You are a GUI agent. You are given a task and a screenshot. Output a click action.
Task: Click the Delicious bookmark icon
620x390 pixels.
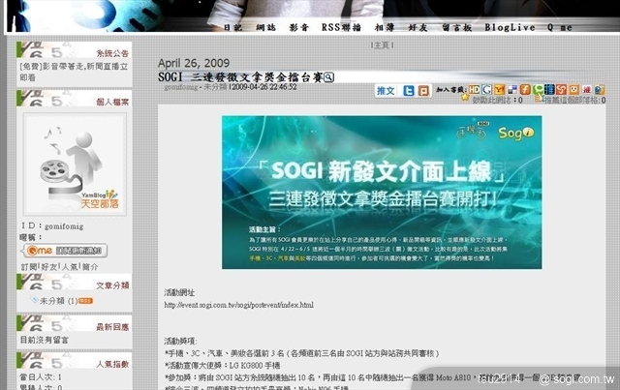(512, 90)
